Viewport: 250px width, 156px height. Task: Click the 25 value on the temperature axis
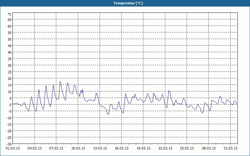pos(10,72)
